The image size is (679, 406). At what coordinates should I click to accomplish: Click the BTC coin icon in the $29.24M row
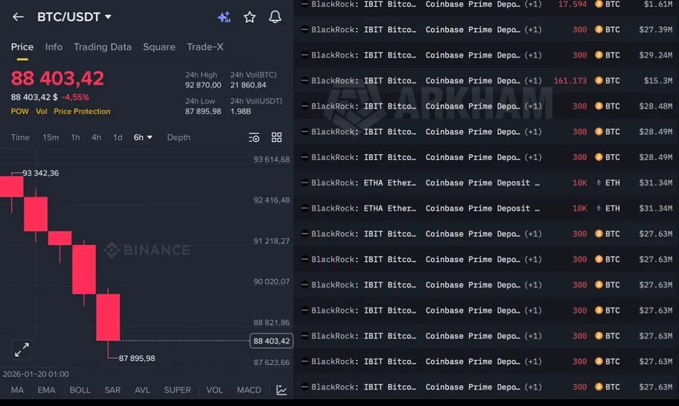[x=599, y=55]
